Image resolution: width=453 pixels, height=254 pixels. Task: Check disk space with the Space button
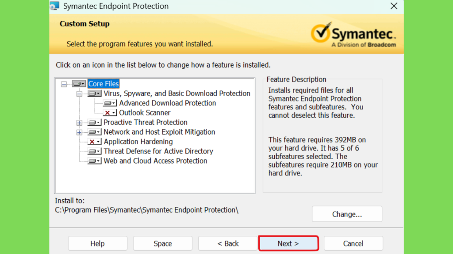(163, 243)
